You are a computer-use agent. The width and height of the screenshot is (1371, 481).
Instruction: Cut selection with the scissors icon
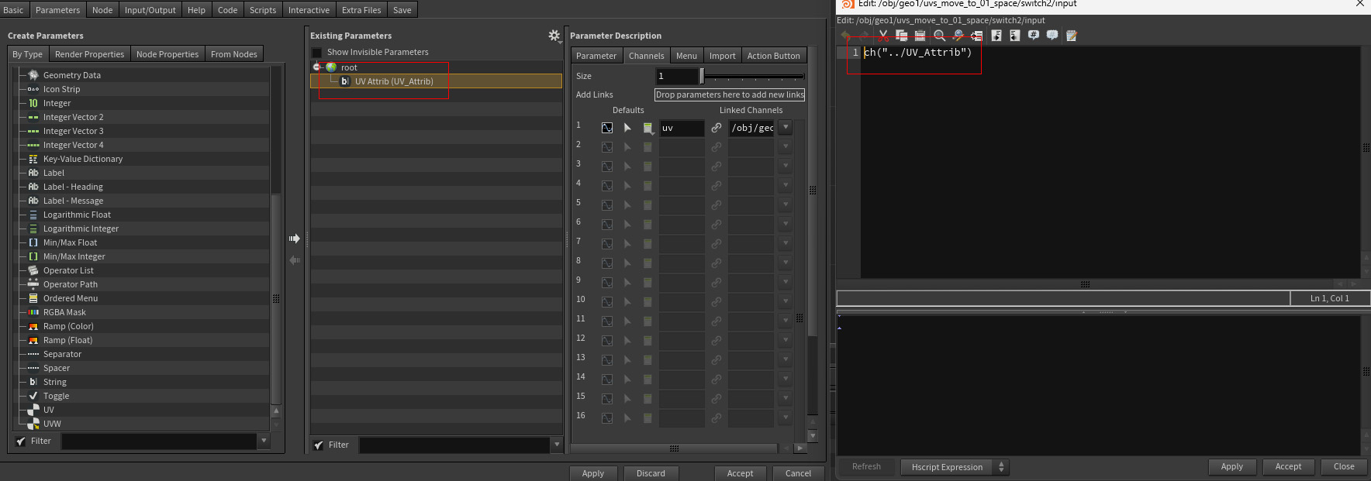[x=882, y=36]
